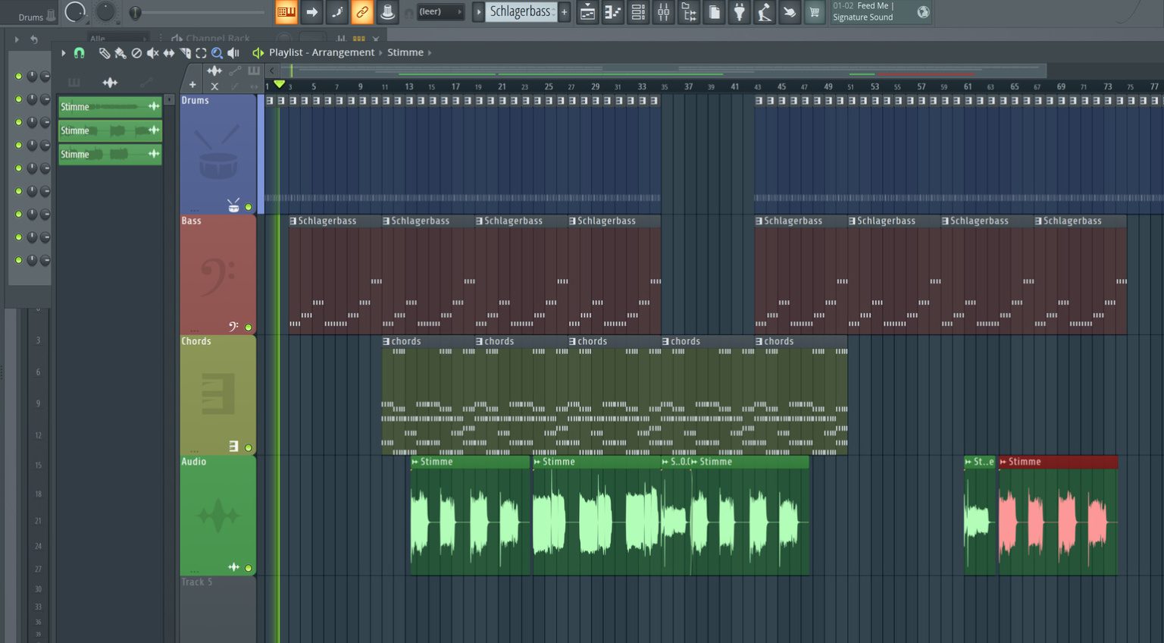
Task: Add new pattern with plus beside Schlagerbass
Action: pos(564,12)
